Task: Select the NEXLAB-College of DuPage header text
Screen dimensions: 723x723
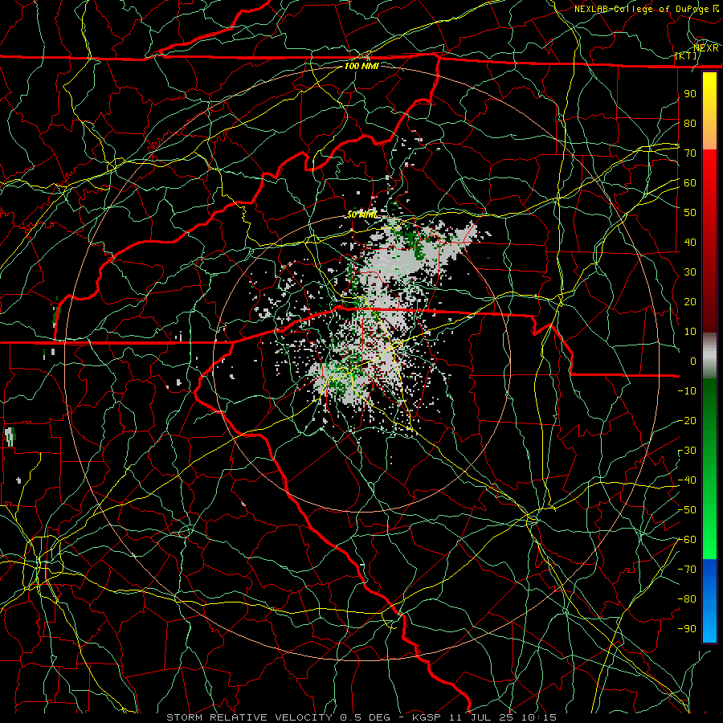Action: [647, 9]
